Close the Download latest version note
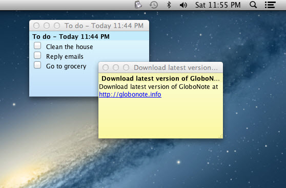286x188 pixels. click(106, 67)
